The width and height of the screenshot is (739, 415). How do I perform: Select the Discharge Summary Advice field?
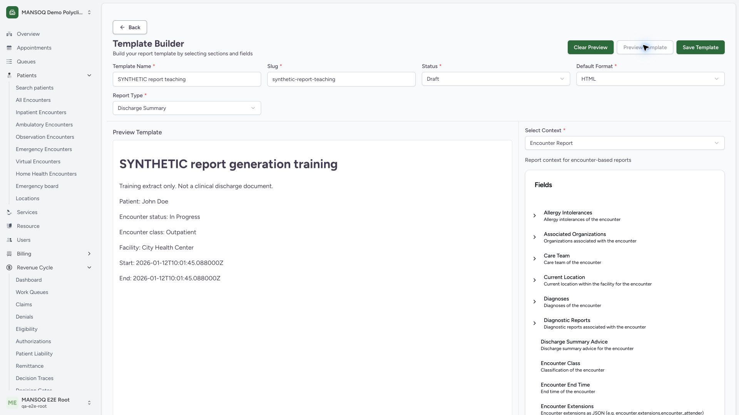click(x=587, y=345)
